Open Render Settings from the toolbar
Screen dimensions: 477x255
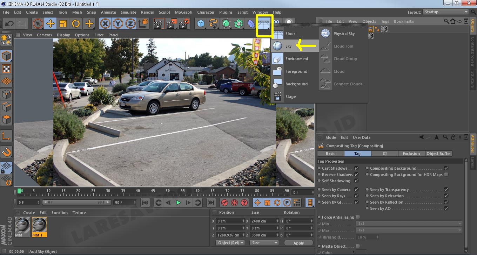coord(184,23)
